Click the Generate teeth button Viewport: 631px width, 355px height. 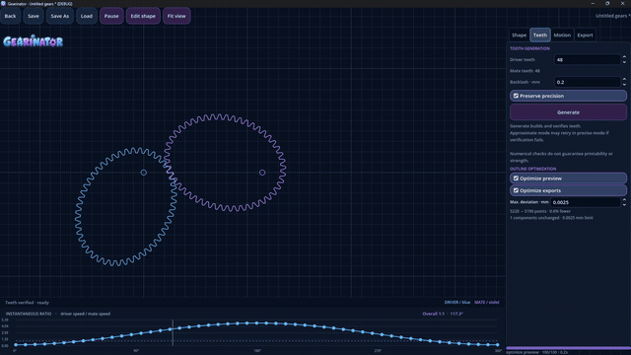[568, 112]
